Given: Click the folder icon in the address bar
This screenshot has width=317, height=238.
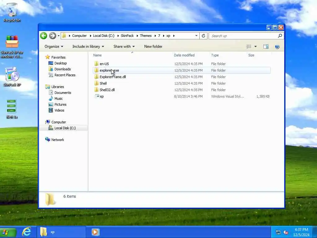Looking at the screenshot, I should [x=64, y=36].
